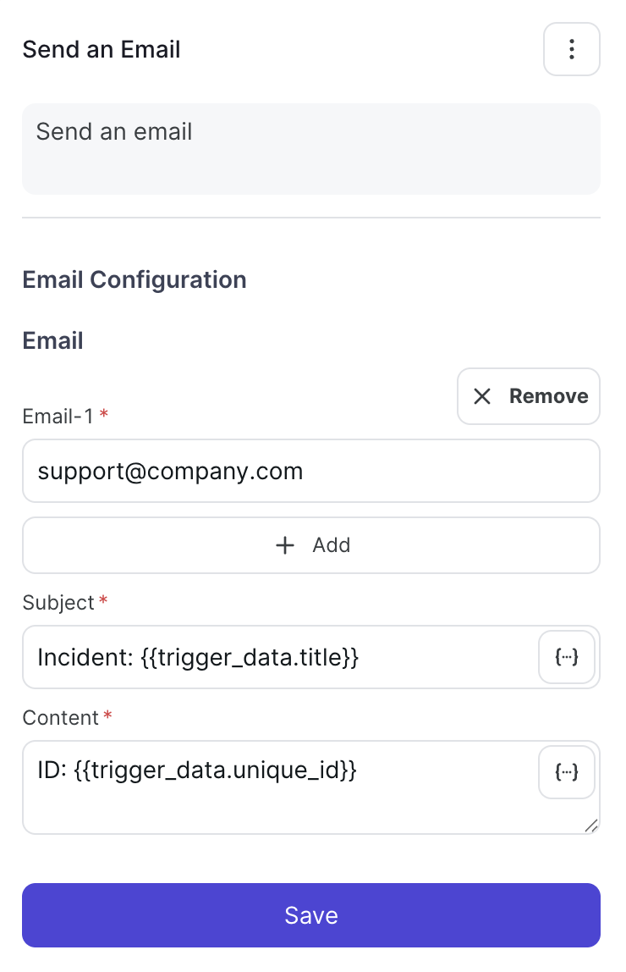Click the required asterisk next to Email-1

(x=104, y=413)
